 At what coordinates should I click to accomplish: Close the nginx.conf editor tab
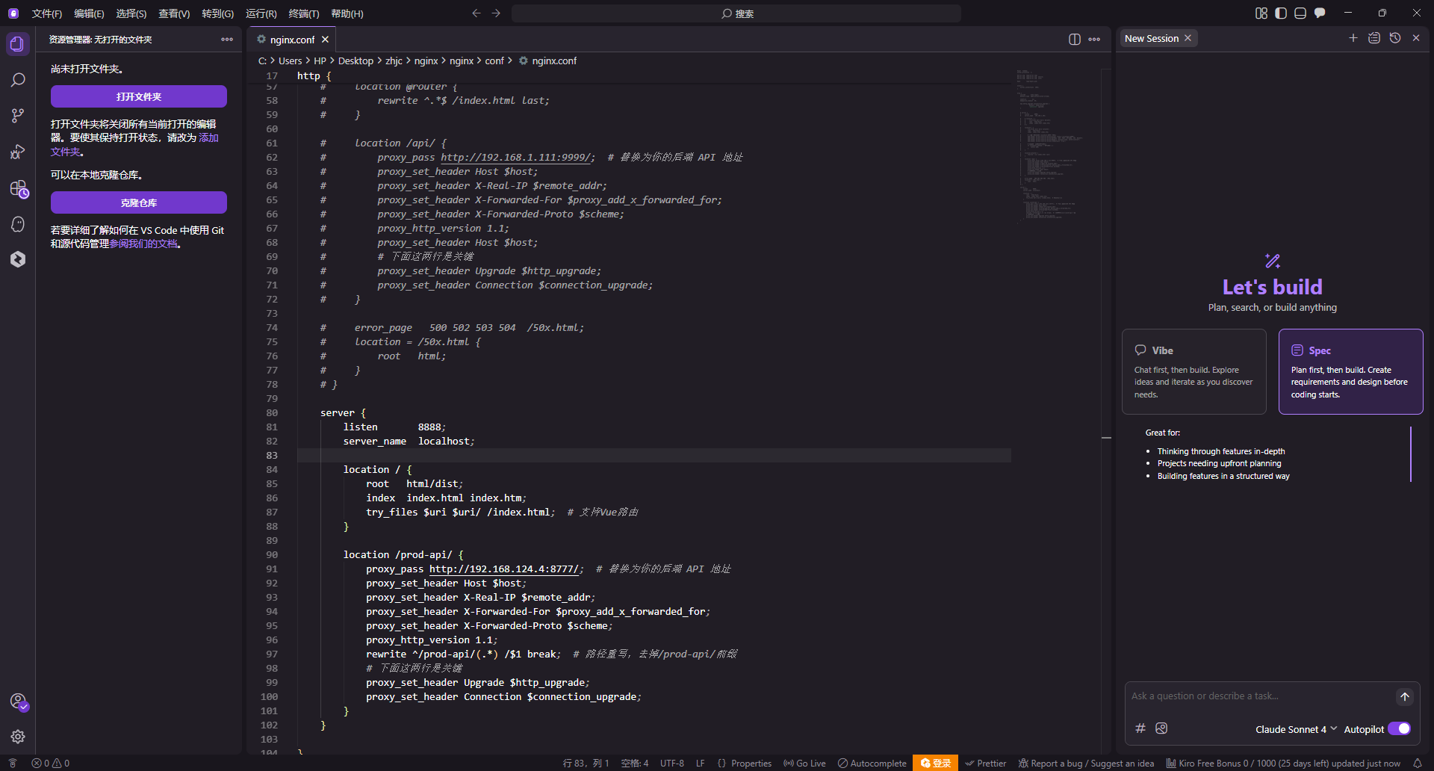click(x=325, y=40)
